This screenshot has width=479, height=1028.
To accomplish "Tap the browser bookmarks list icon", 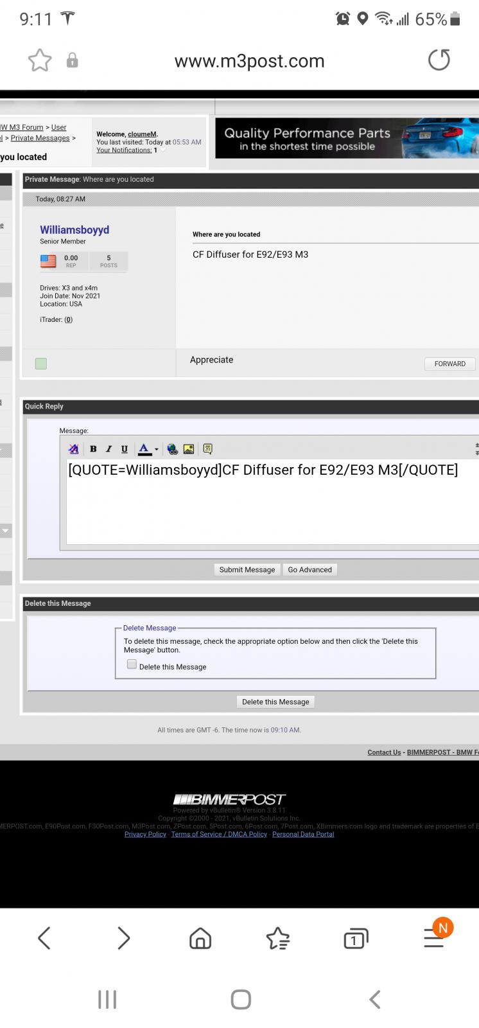I will (278, 939).
